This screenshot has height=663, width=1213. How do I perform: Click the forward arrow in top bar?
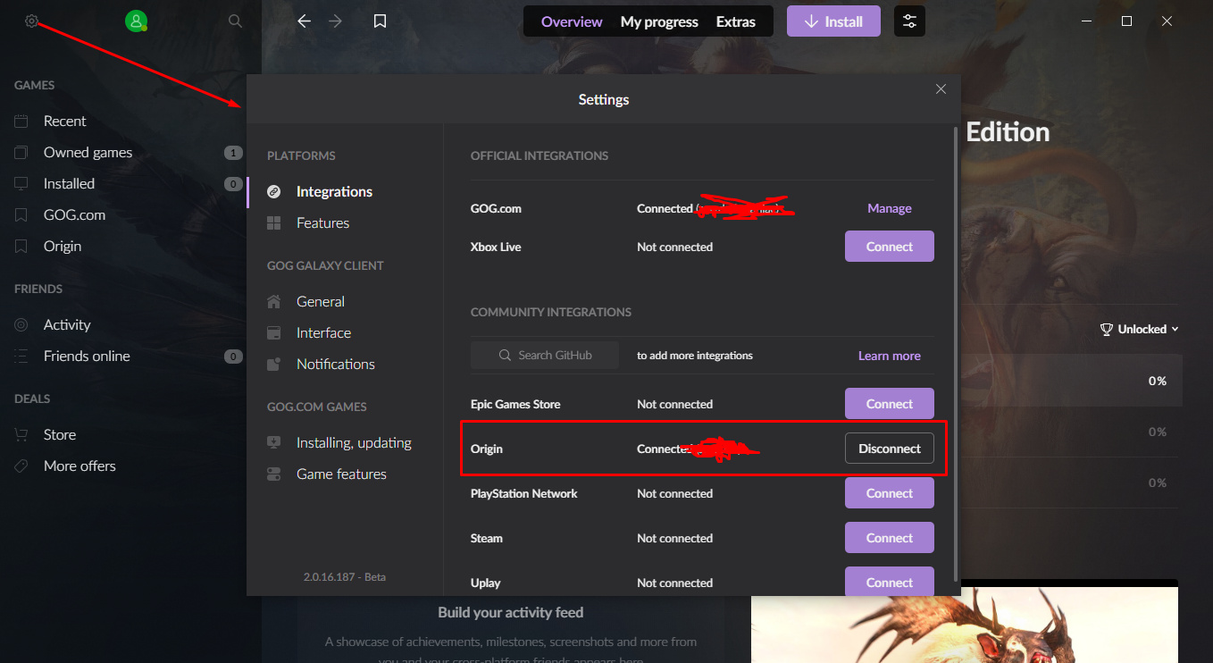tap(336, 21)
